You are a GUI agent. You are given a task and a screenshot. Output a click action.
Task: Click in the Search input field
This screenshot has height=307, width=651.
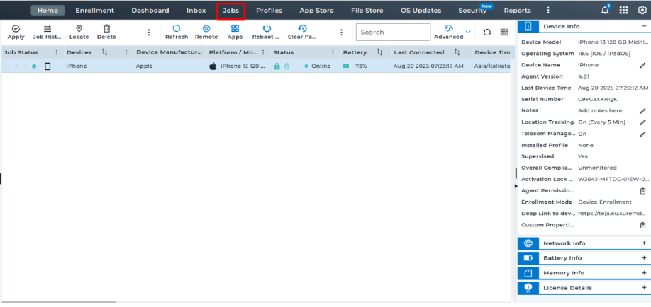[392, 32]
